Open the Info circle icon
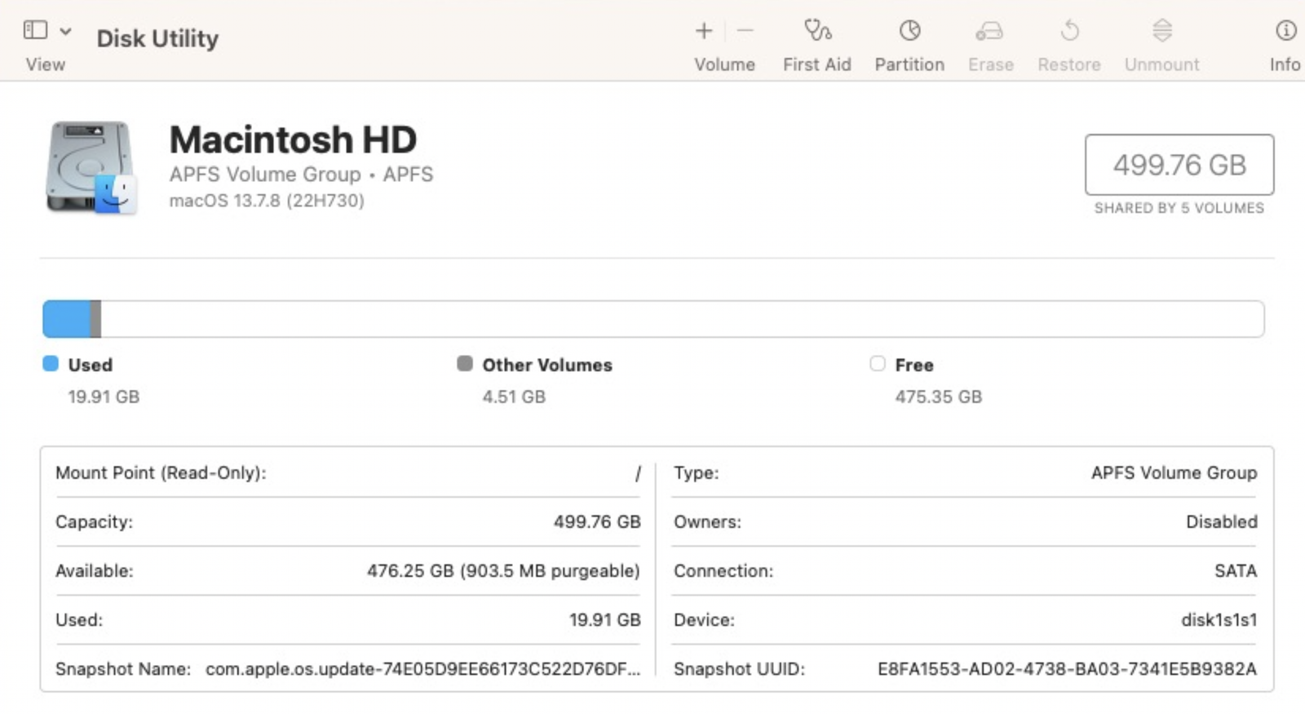The width and height of the screenshot is (1305, 714). coord(1285,31)
